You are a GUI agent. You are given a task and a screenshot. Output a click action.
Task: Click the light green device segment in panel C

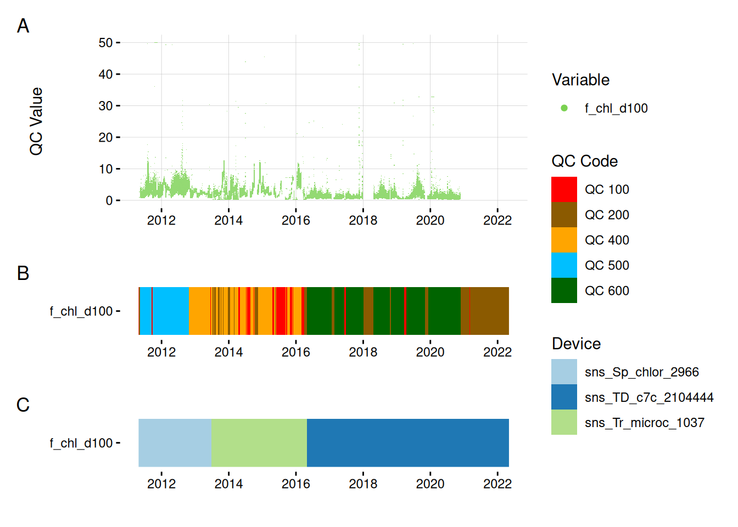point(259,443)
